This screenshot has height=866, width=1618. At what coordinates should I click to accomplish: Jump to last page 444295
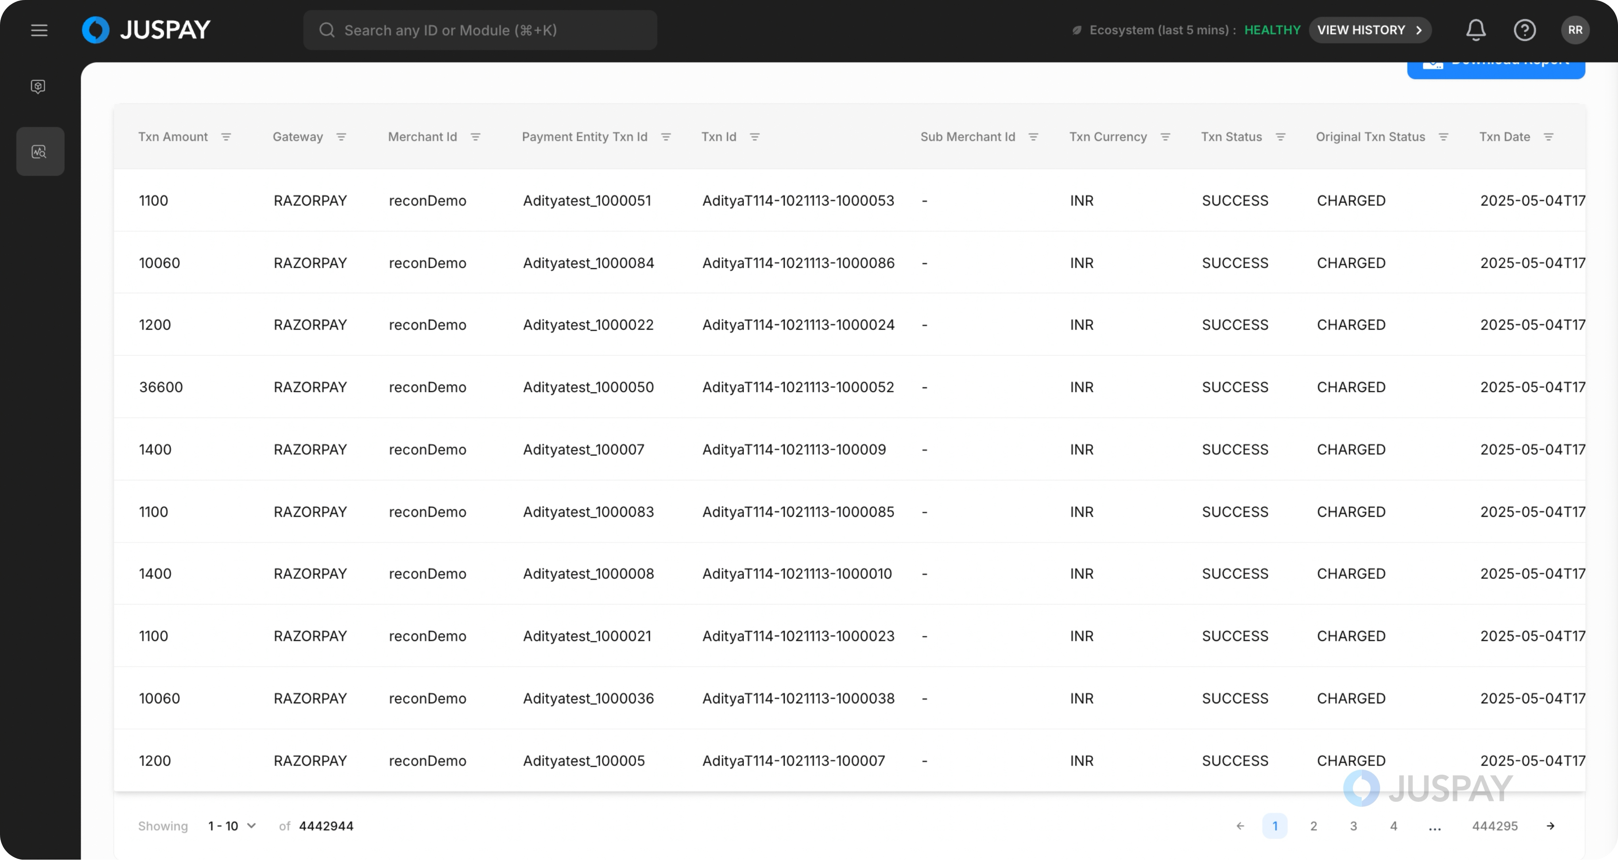pos(1494,826)
